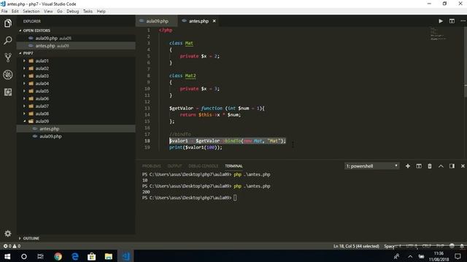
Task: Switch to the PROBLEMS panel tab
Action: click(151, 166)
